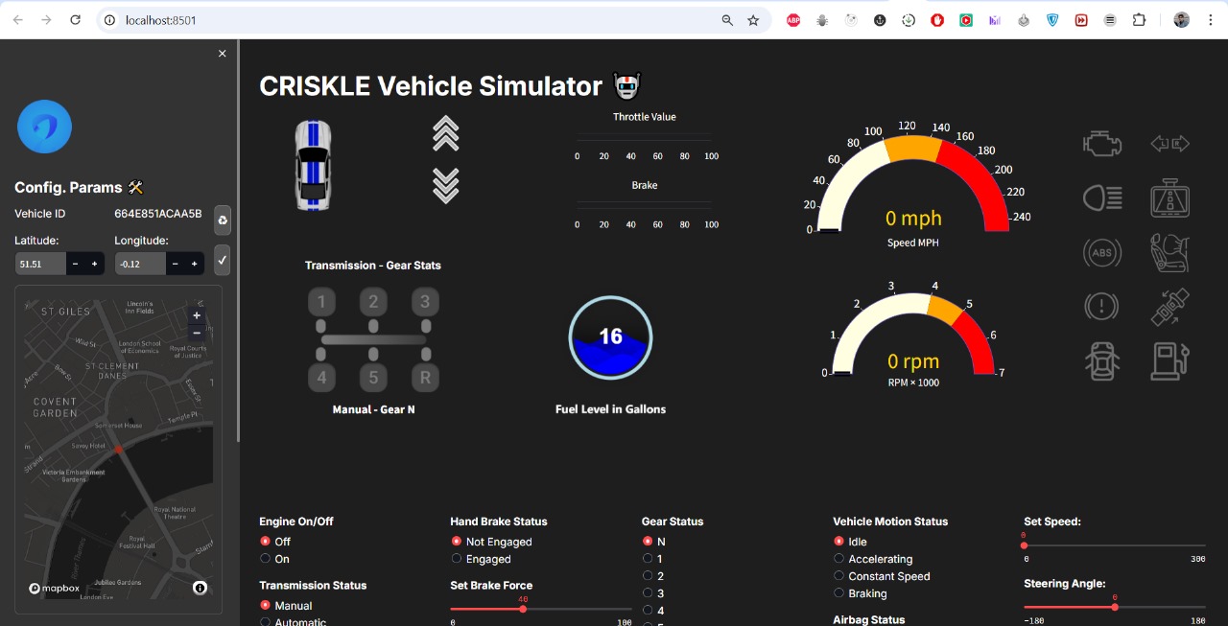The height and width of the screenshot is (626, 1228).
Task: Increase Latitude with the plus stepper
Action: 94,264
